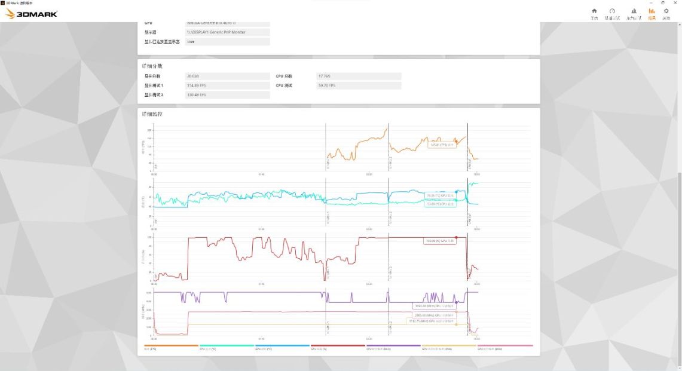Click the purple data point on clock chart

click(x=456, y=302)
